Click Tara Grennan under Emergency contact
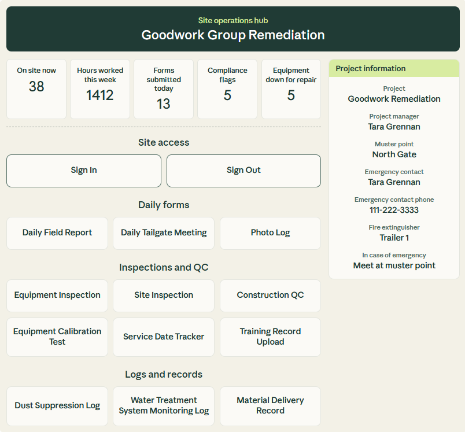 pos(394,182)
